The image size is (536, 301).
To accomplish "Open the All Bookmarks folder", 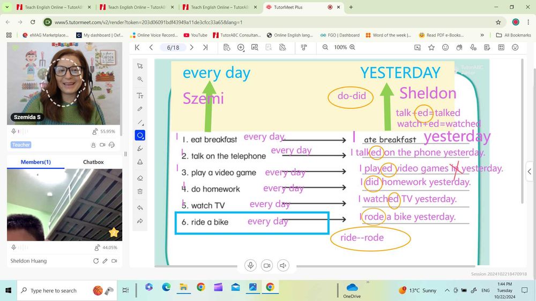I will pos(513,35).
